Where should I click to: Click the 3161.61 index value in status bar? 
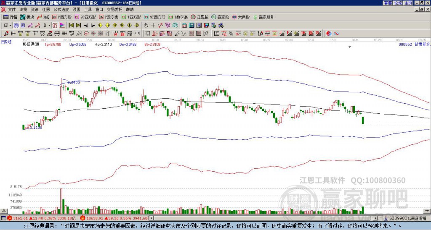pyautogui.click(x=20, y=218)
